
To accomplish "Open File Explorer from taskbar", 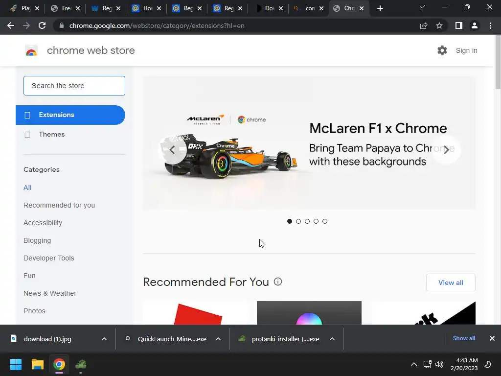I will click(x=37, y=364).
